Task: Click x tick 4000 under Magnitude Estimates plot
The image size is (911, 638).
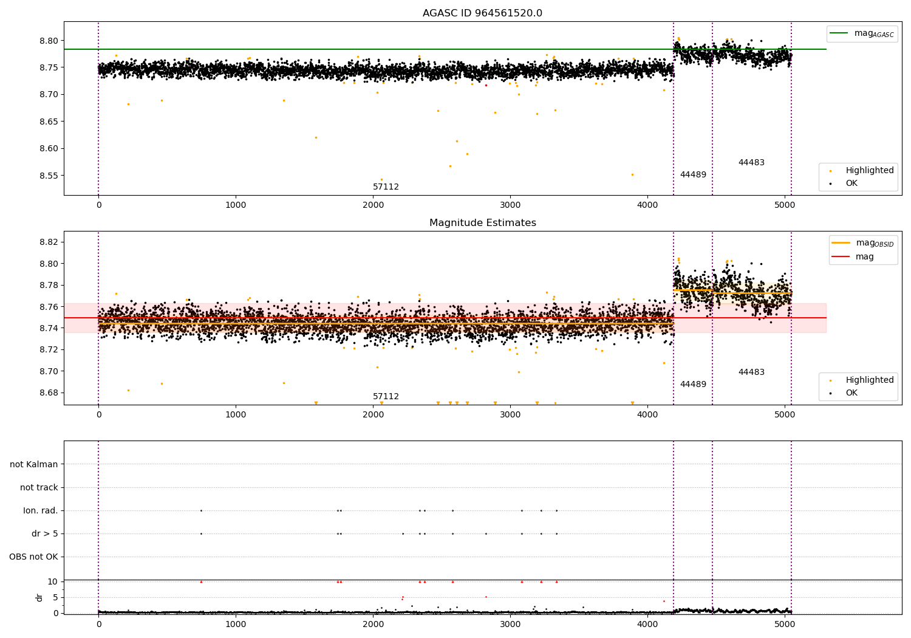Action: 647,414
